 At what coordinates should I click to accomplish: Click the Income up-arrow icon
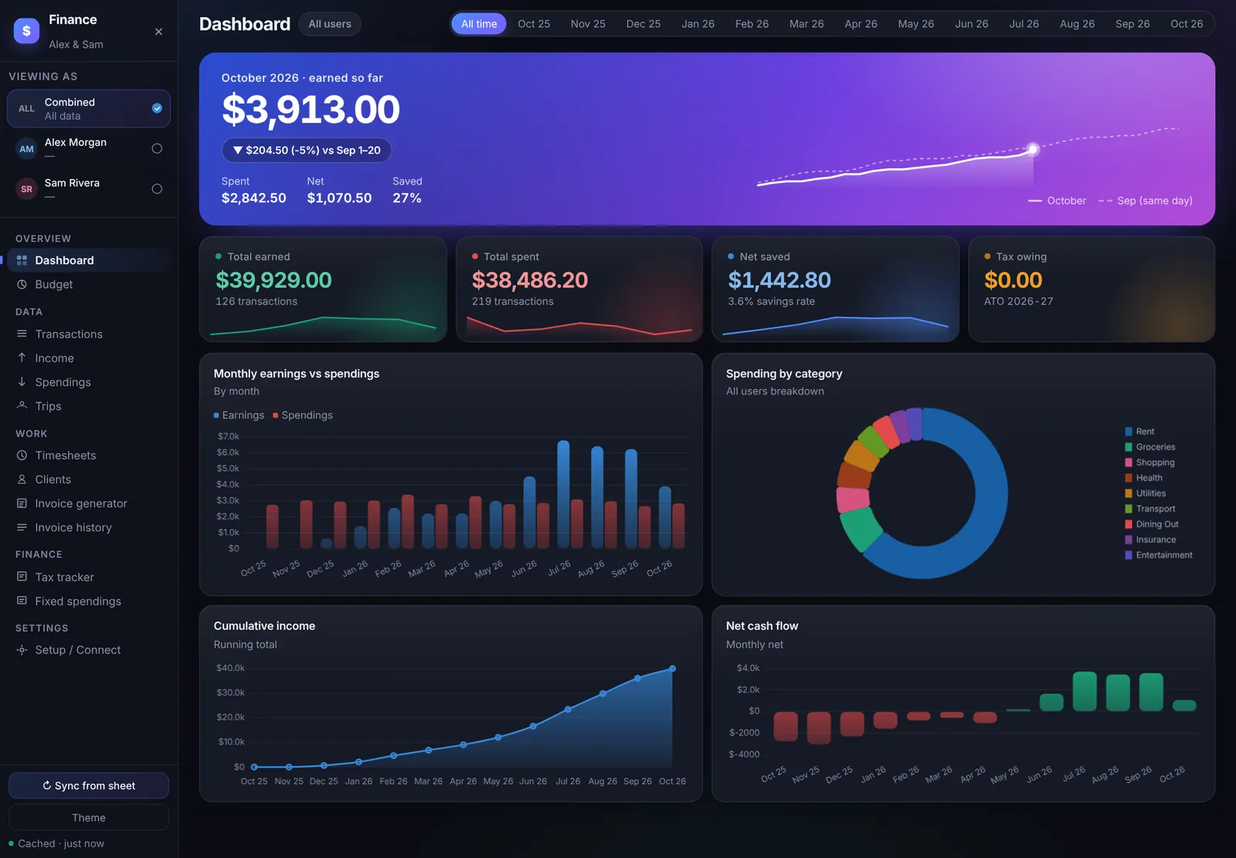click(22, 358)
